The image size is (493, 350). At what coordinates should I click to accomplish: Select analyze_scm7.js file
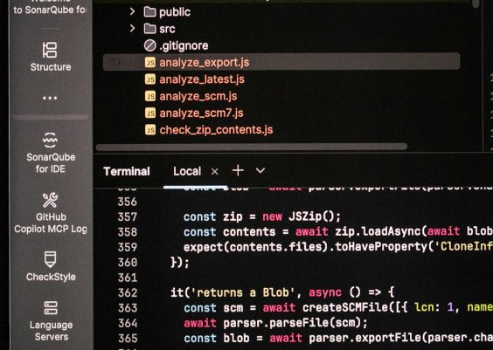click(x=201, y=113)
